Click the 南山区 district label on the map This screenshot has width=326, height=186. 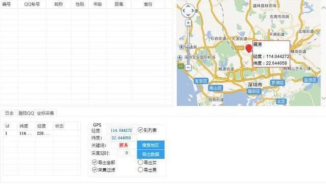coord(216,88)
